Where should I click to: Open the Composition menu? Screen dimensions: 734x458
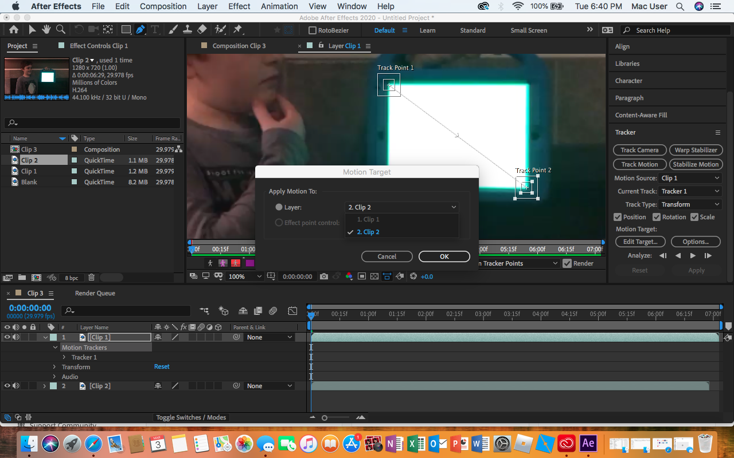pyautogui.click(x=163, y=6)
